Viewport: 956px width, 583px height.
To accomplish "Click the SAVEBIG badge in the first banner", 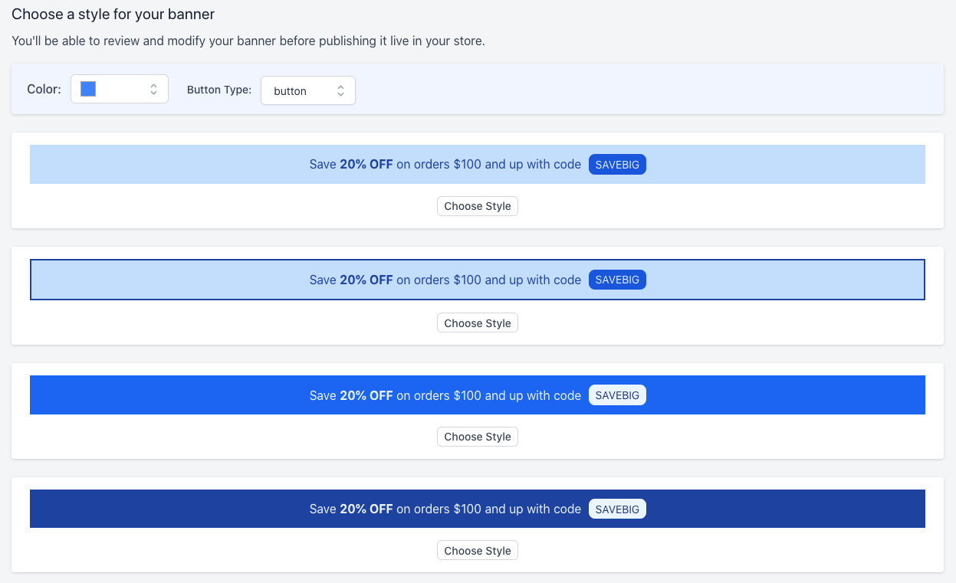I will pyautogui.click(x=617, y=165).
